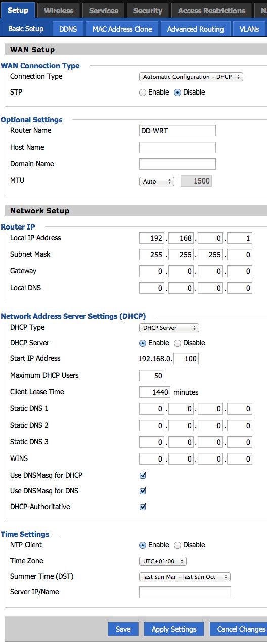Uncheck the DHCP-Authoritative checkbox

pos(143,507)
